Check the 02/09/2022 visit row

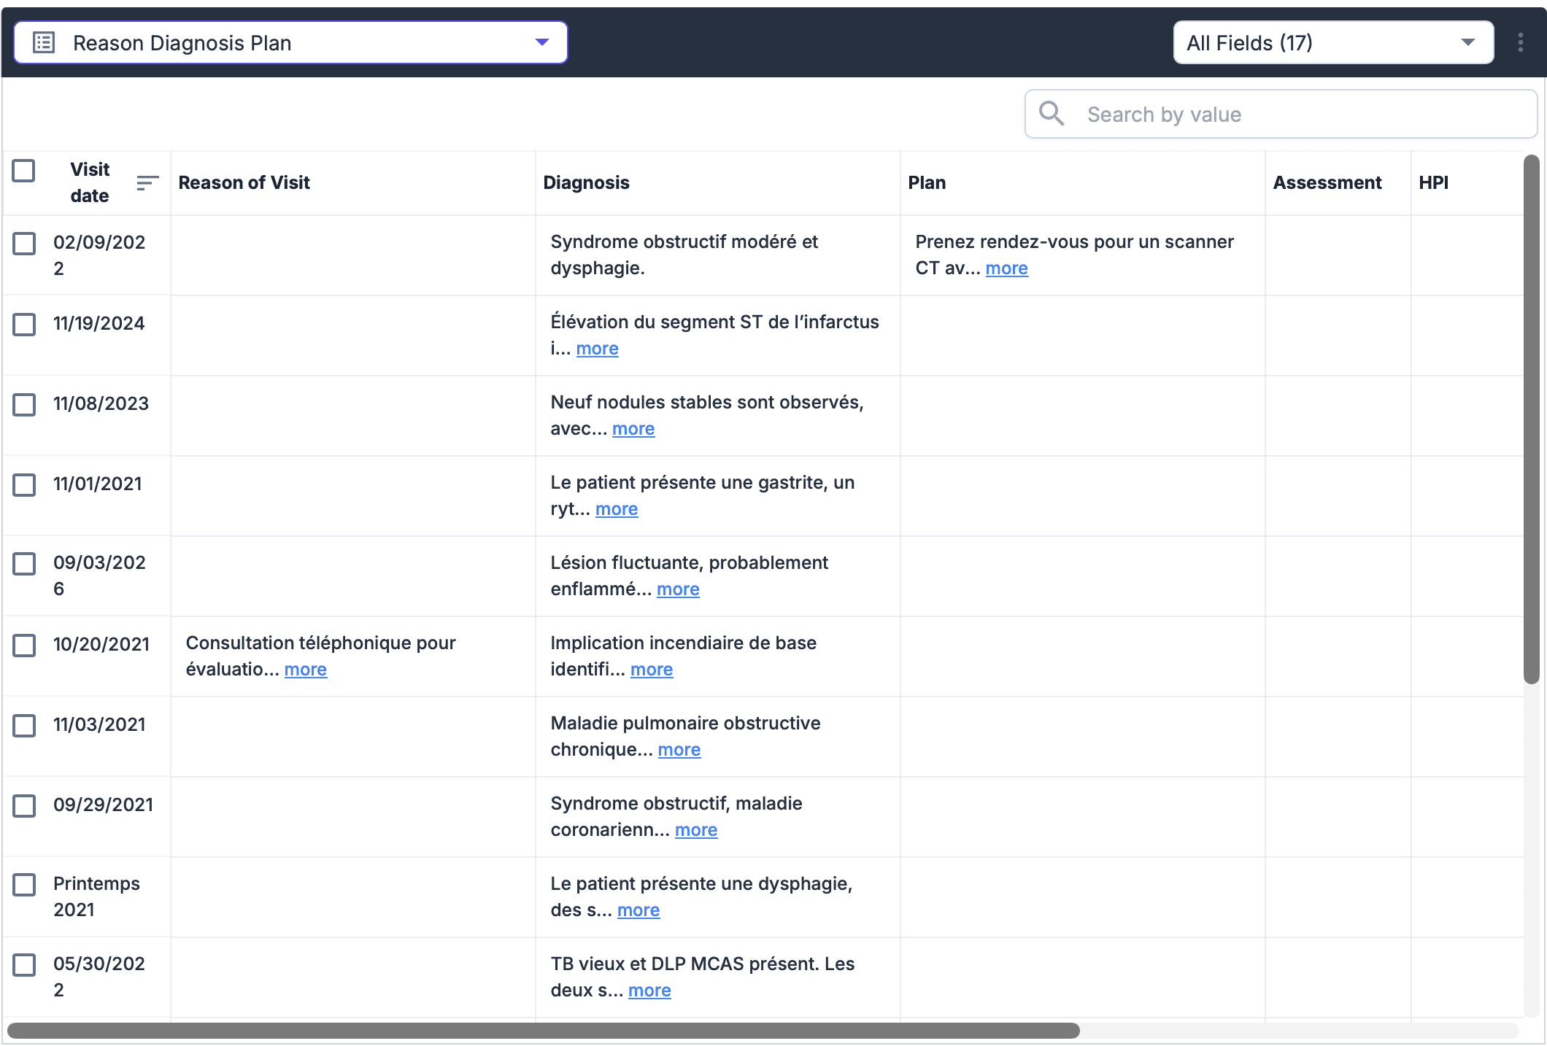24,244
